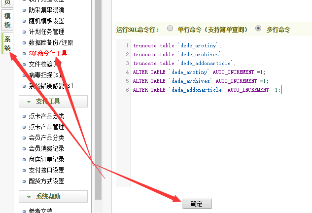This screenshot has width=312, height=213.
Task: Switch to the 系统 vertical tab
Action: tap(7, 43)
